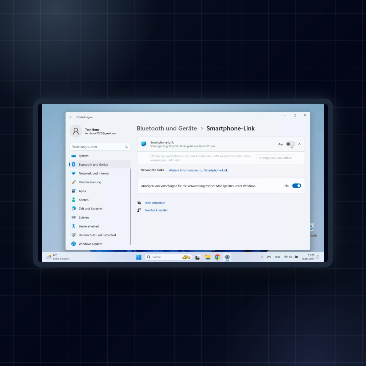Click the Datenschutz shield icon

(x=74, y=235)
